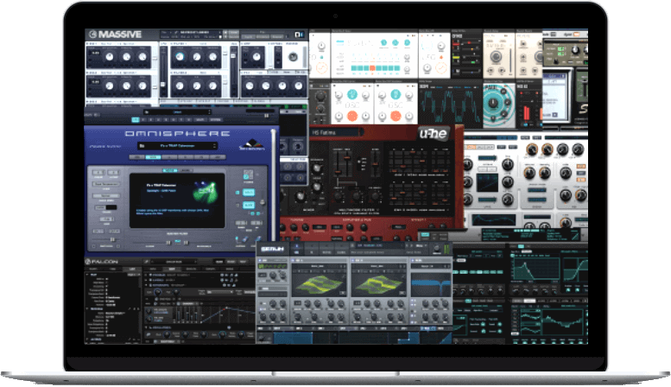671x387 pixels.
Task: Click the green patch image in Omnisphere display
Action: coord(206,193)
